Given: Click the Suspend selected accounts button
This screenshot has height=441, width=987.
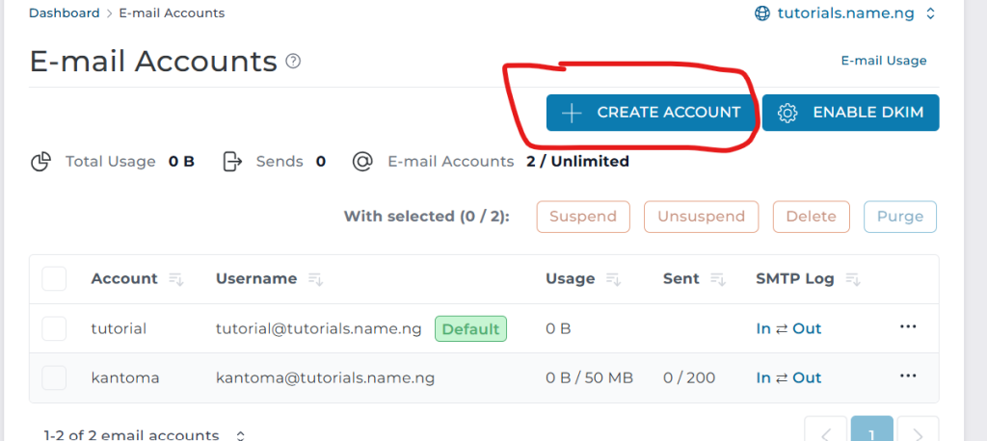Looking at the screenshot, I should click(583, 217).
